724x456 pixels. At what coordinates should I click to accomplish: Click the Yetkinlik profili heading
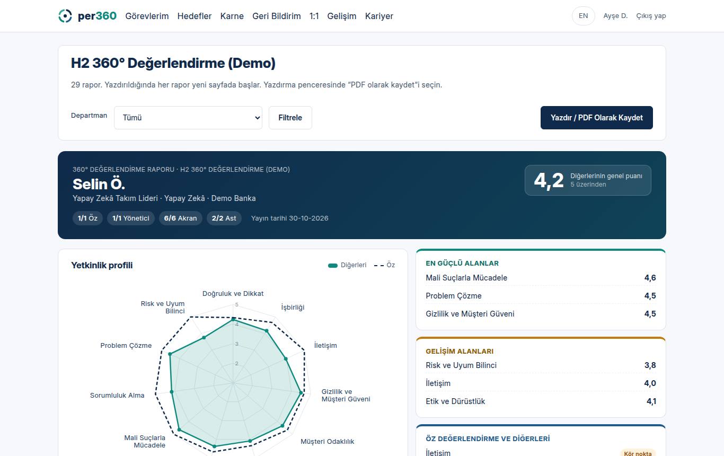coord(102,265)
